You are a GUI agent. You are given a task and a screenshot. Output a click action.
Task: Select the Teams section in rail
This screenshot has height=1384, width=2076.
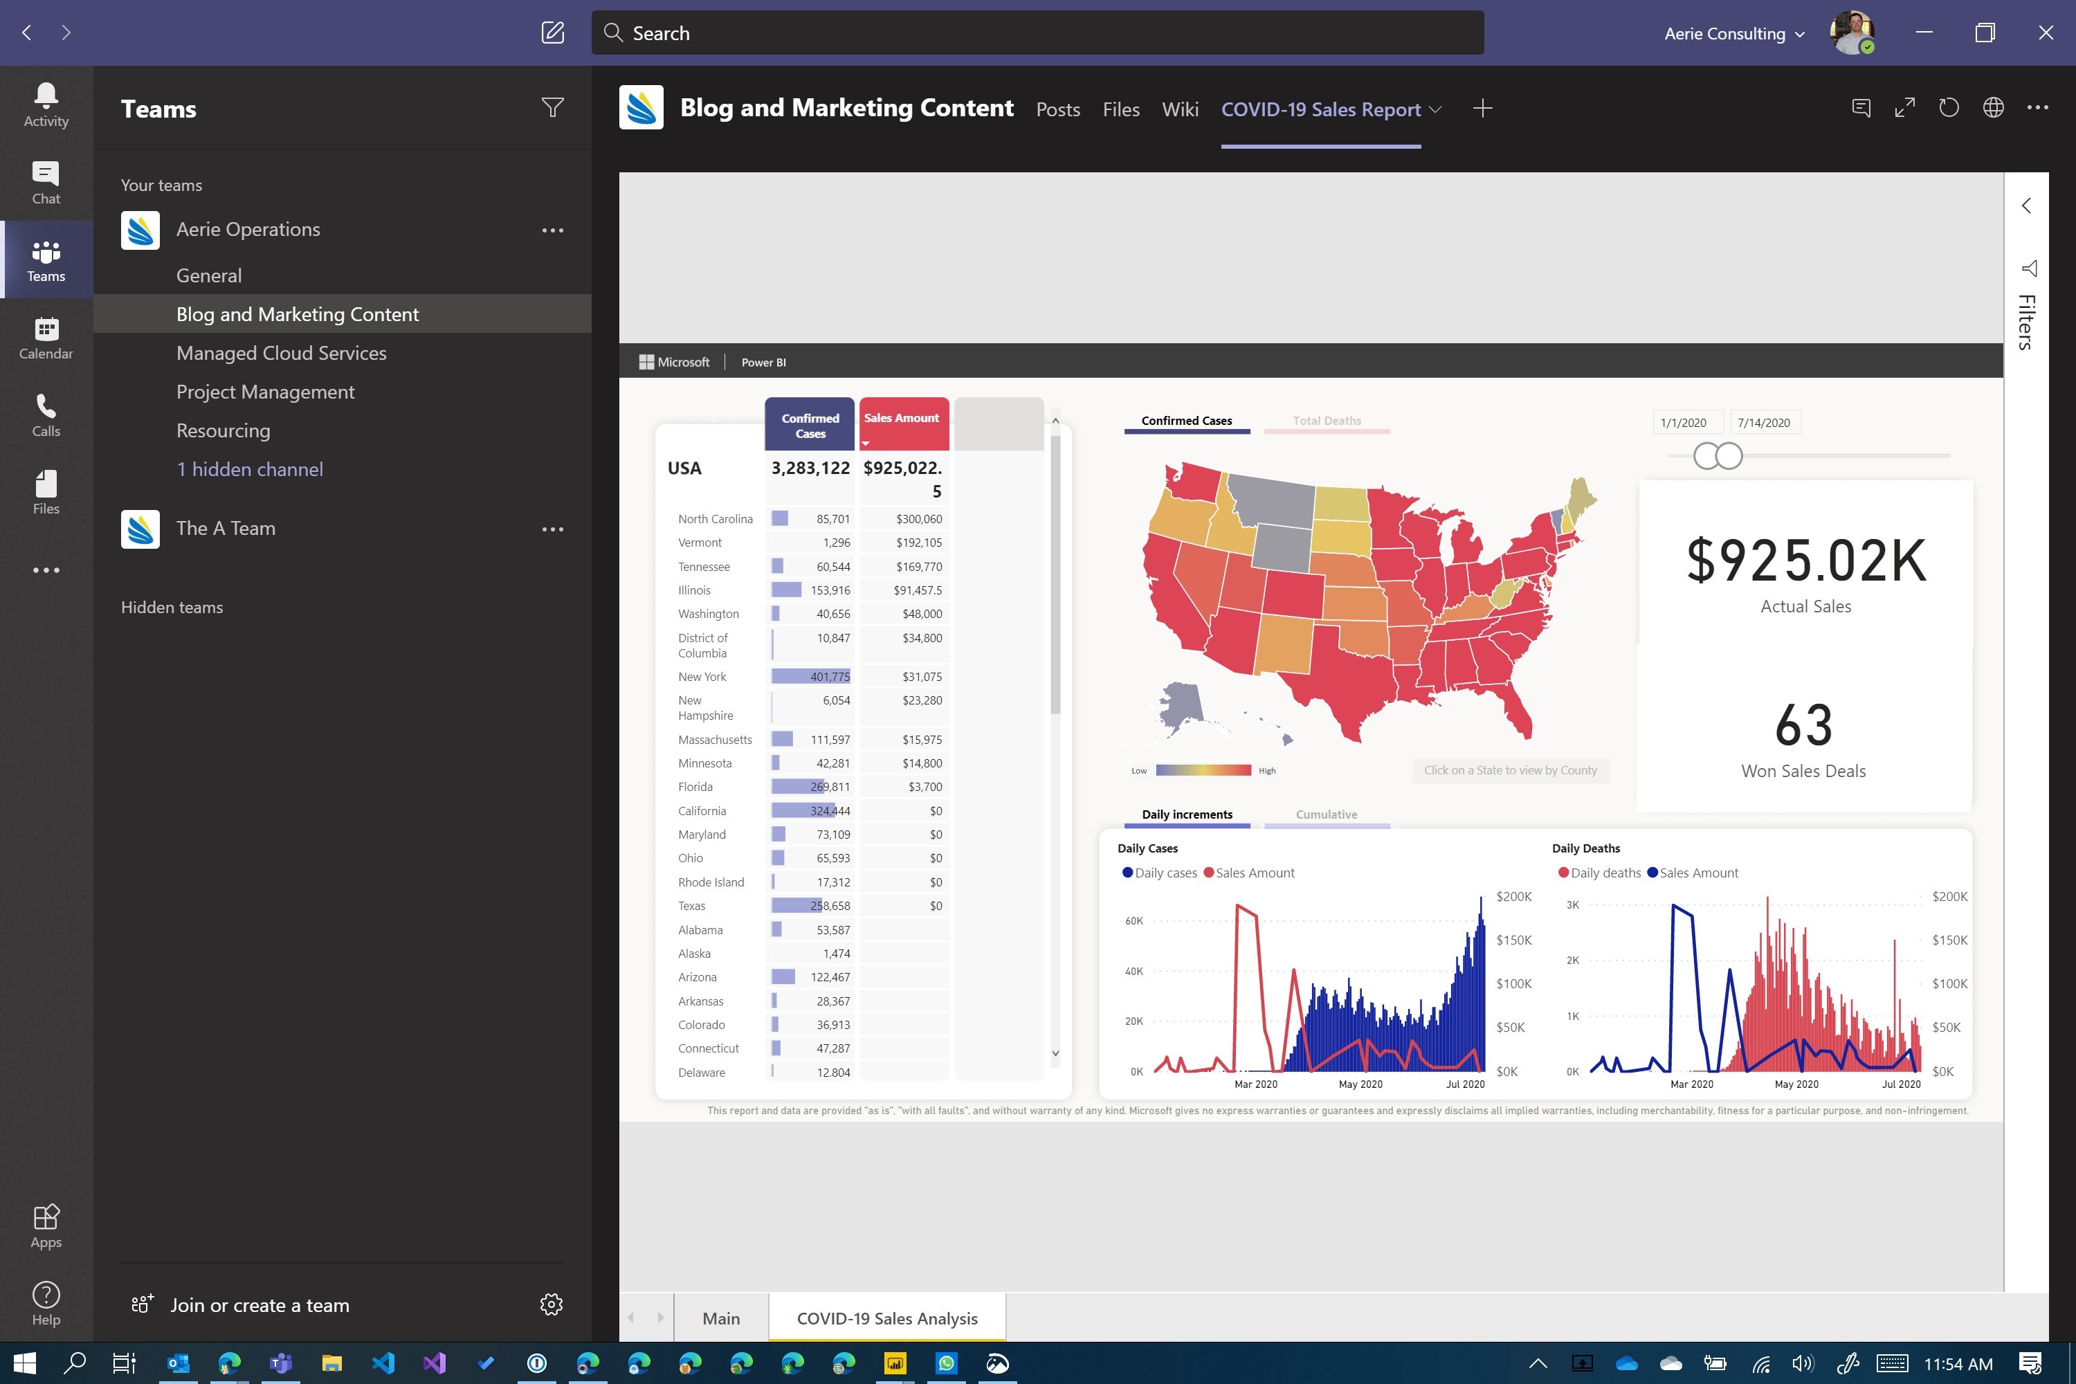[x=46, y=259]
